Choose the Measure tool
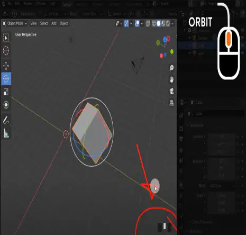Screen dimensions: 246x235 click(6, 133)
